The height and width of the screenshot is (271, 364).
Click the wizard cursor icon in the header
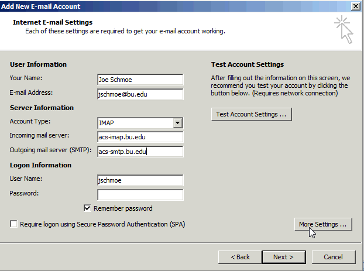coord(344,29)
